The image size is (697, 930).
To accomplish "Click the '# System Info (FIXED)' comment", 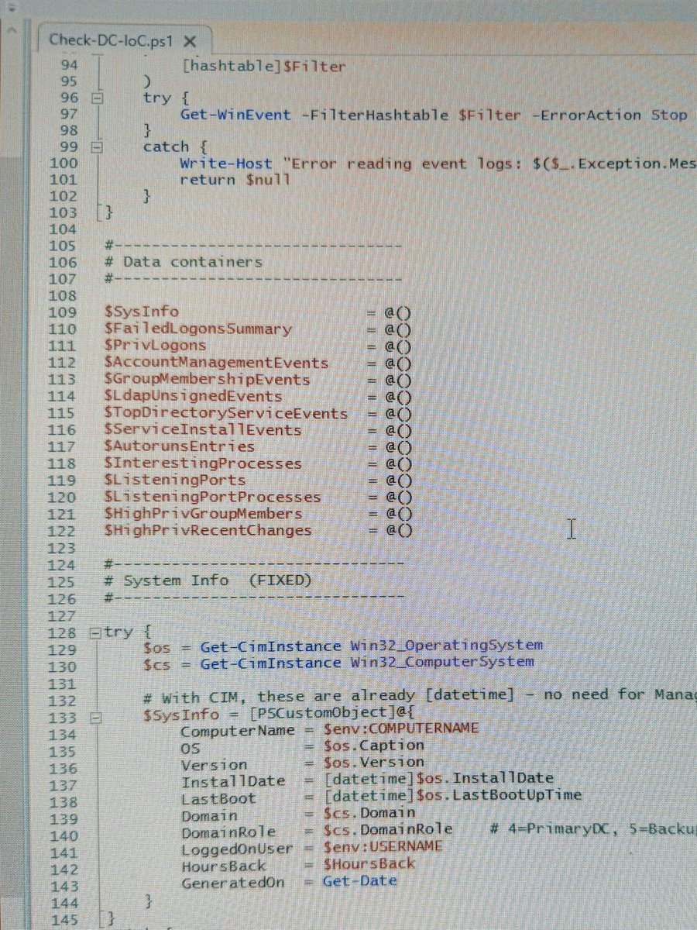I will (x=208, y=580).
